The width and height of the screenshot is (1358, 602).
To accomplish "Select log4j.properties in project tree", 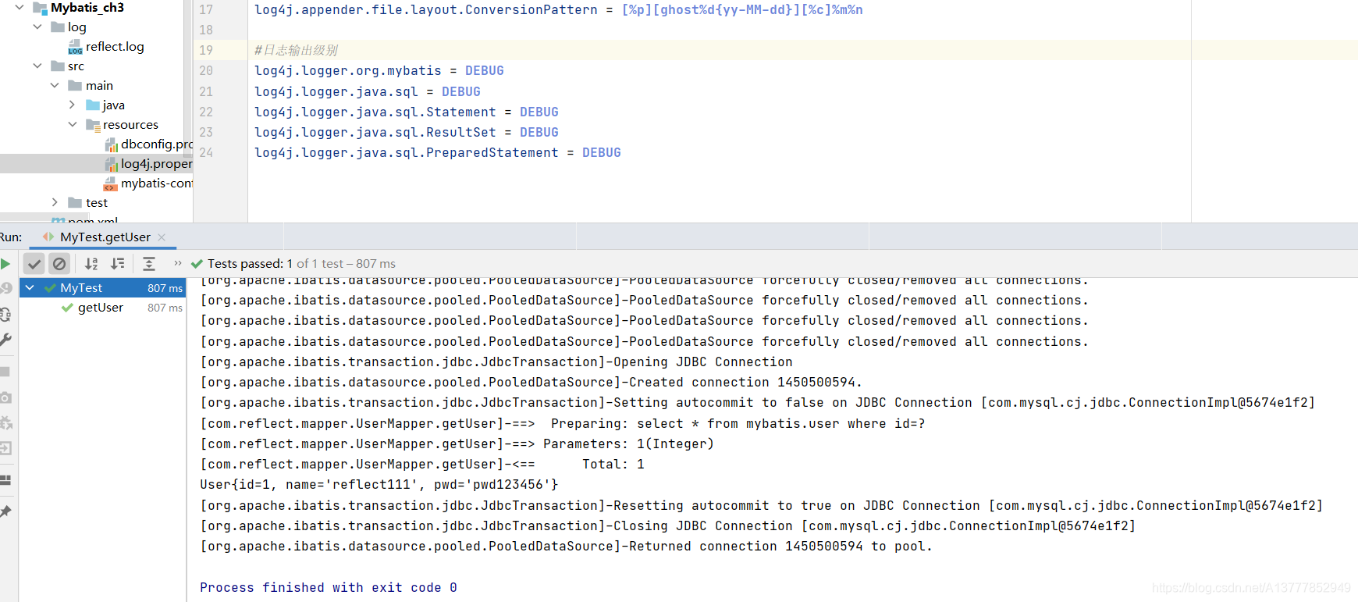I will [156, 164].
